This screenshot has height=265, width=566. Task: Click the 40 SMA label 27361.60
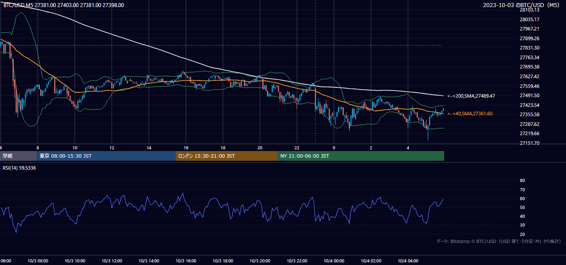point(470,114)
